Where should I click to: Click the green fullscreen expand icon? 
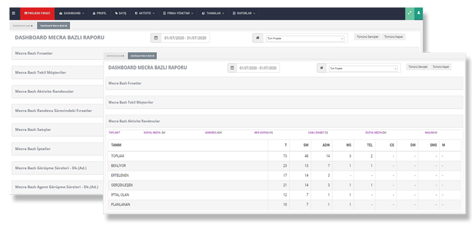pos(410,13)
